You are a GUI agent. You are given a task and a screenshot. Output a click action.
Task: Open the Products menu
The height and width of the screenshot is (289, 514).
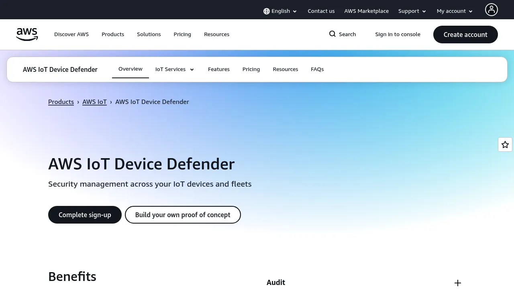(x=113, y=35)
